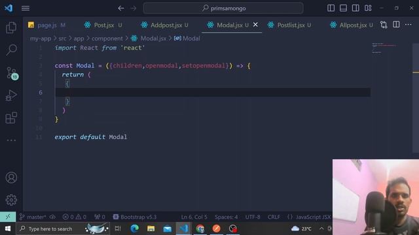Viewport: 419px width, 235px height.
Task: Switch to the page.js tab
Action: [46, 25]
